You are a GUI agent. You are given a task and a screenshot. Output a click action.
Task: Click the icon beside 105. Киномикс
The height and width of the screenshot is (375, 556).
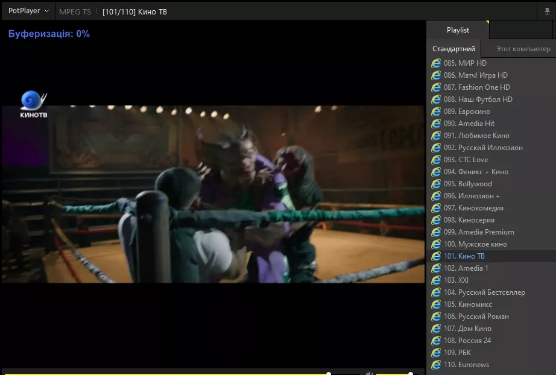click(436, 304)
